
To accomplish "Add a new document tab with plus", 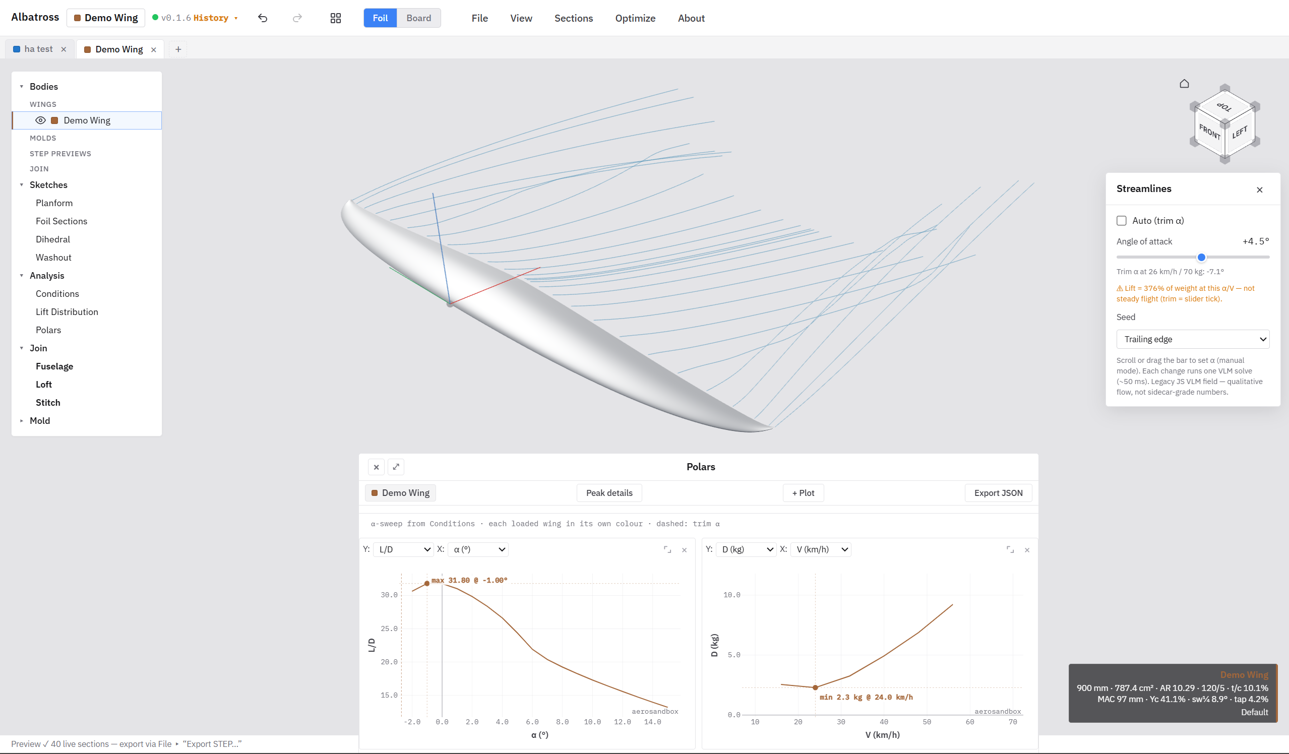I will pos(178,49).
